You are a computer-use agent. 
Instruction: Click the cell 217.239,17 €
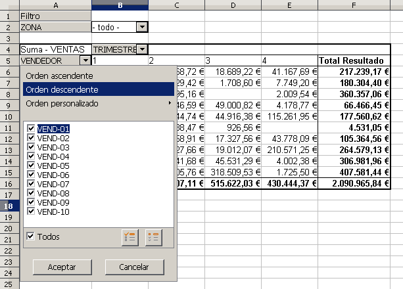point(354,72)
